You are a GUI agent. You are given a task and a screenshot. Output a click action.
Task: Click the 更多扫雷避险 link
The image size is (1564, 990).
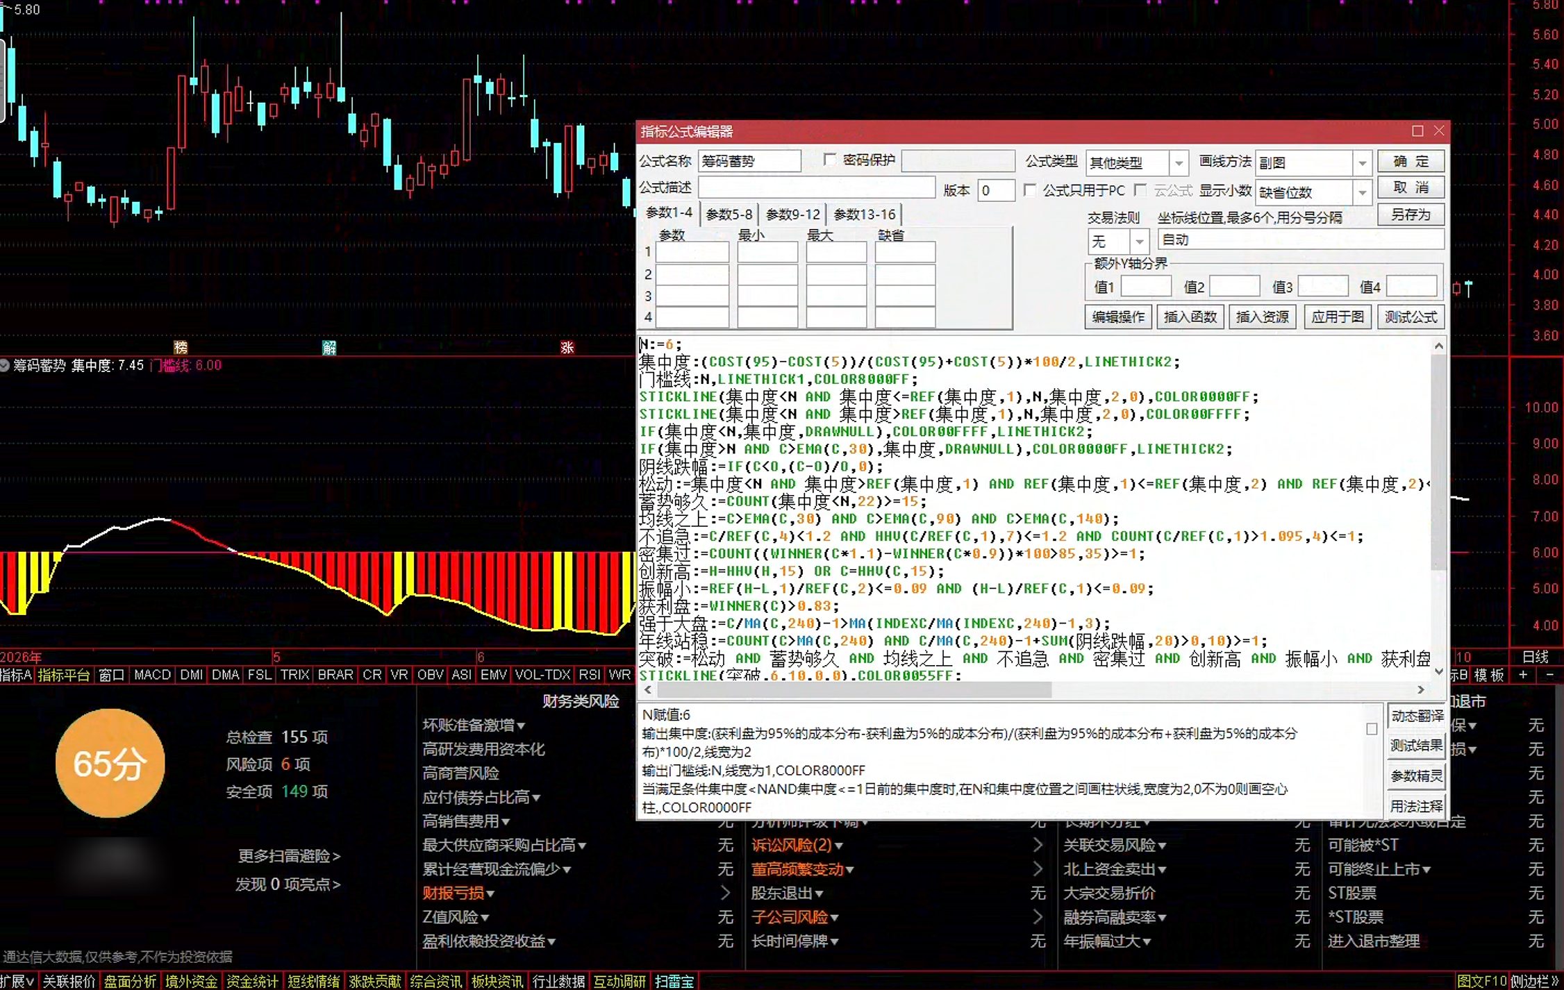[289, 856]
